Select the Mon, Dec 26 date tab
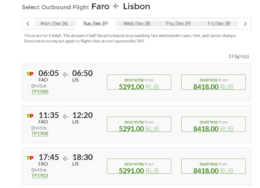 coord(54,24)
